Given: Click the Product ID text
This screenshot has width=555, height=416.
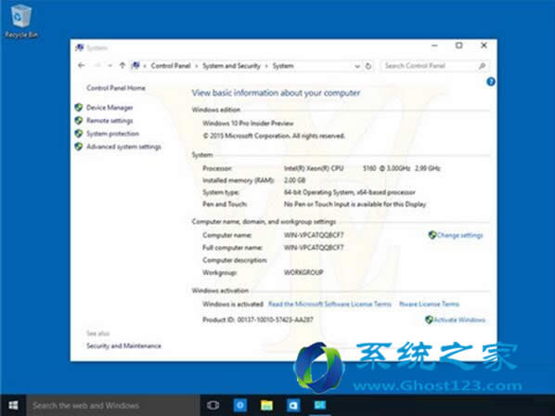Looking at the screenshot, I should click(x=258, y=319).
